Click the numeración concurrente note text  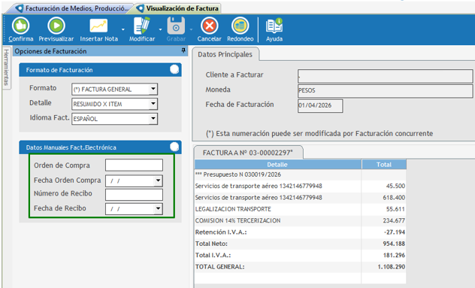click(319, 133)
